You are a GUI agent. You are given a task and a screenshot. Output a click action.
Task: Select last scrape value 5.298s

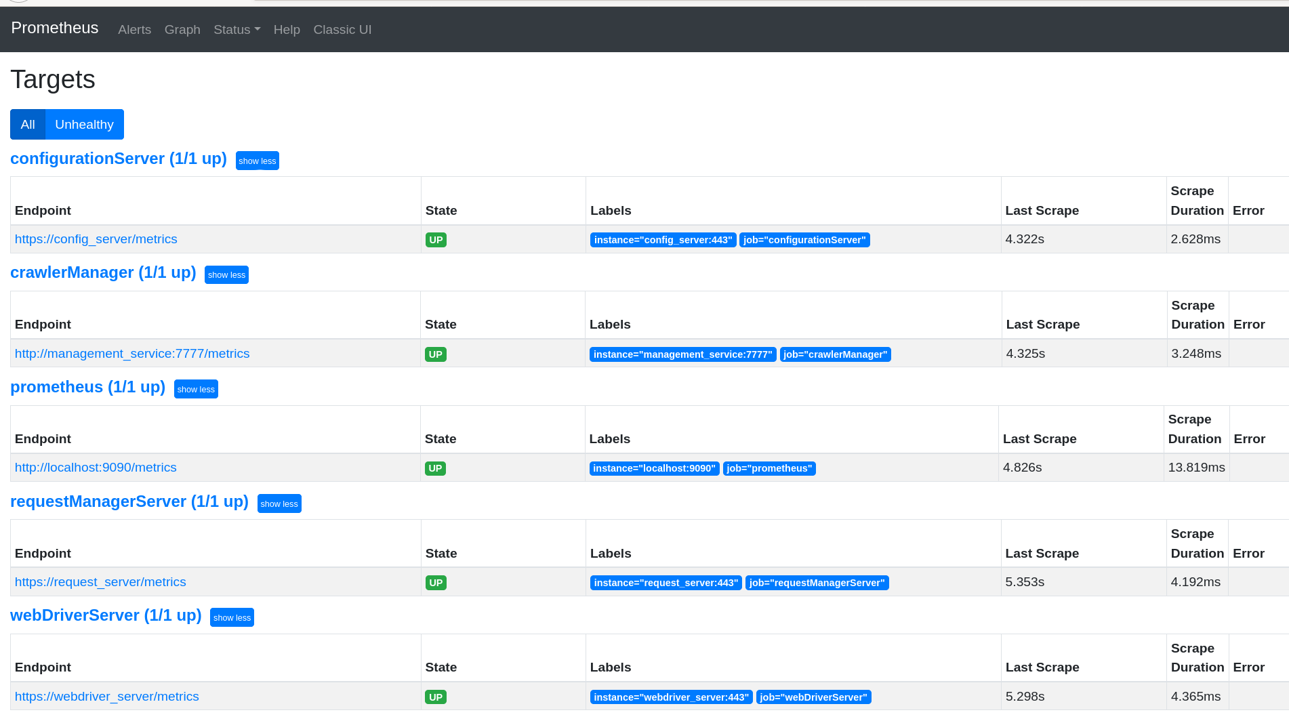(x=1025, y=697)
